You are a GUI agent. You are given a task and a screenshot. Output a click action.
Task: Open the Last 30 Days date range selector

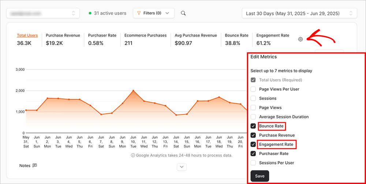tap(299, 13)
